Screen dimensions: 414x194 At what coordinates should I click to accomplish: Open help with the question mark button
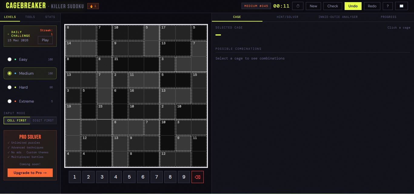[x=388, y=6]
